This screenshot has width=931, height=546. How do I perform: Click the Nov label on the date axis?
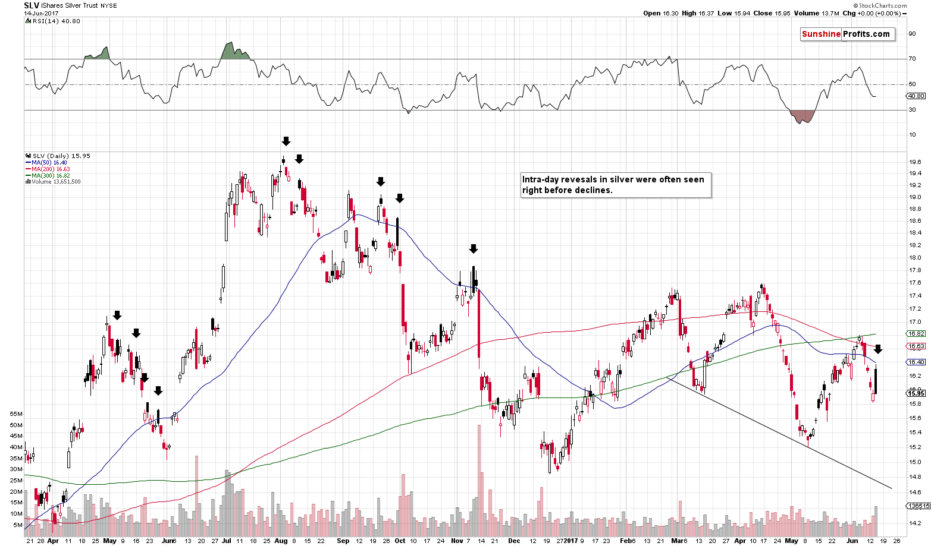click(x=457, y=541)
